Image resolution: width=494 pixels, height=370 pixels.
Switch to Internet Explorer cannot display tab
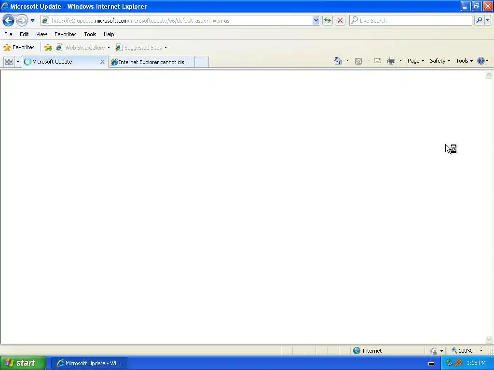click(x=151, y=62)
